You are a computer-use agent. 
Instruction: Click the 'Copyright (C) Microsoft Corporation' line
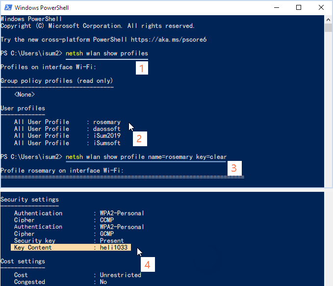point(98,26)
